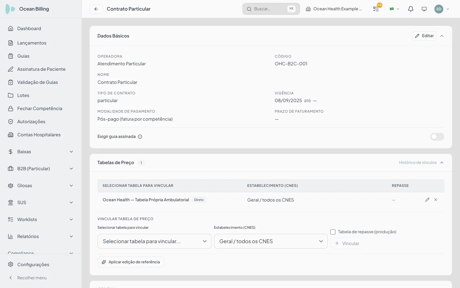Click Aplicar edição de referência button
The image size is (460, 288).
click(131, 262)
